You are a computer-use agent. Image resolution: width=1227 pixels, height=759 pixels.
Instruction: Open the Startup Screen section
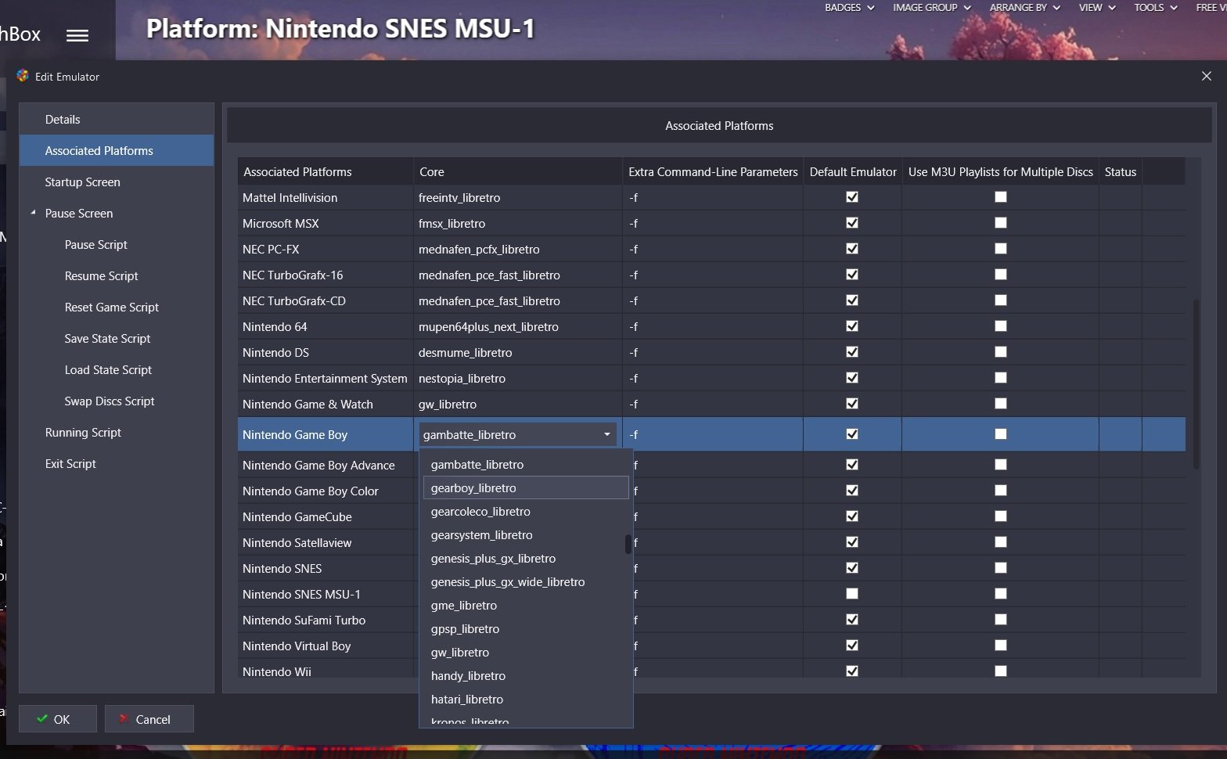tap(117, 182)
